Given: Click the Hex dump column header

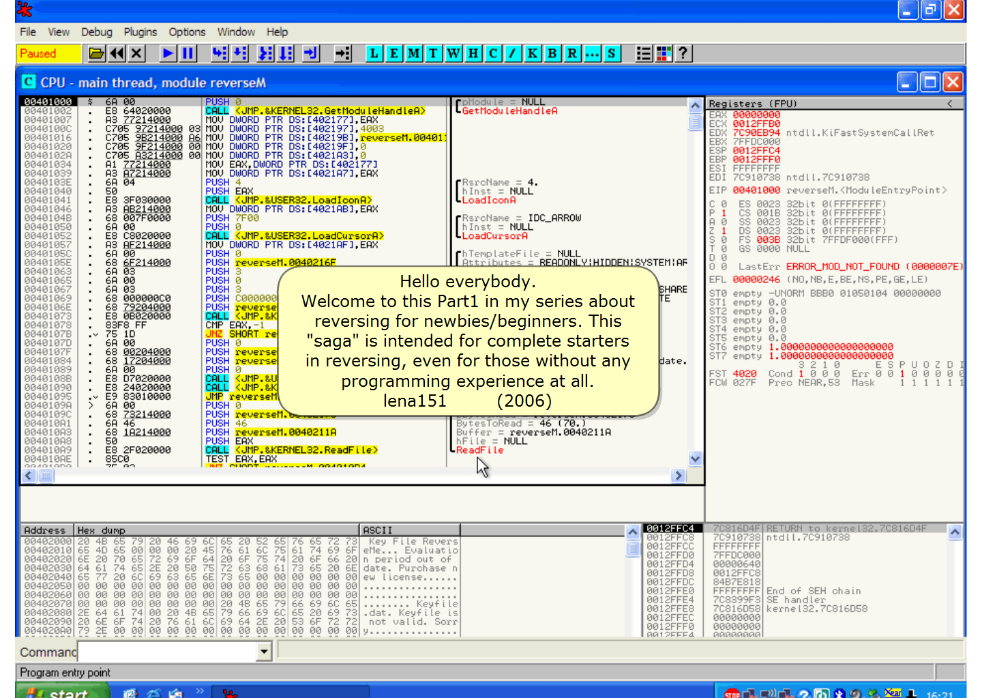Looking at the screenshot, I should 217,530.
